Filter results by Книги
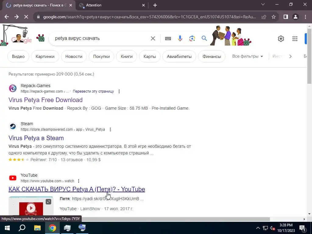 click(x=126, y=56)
